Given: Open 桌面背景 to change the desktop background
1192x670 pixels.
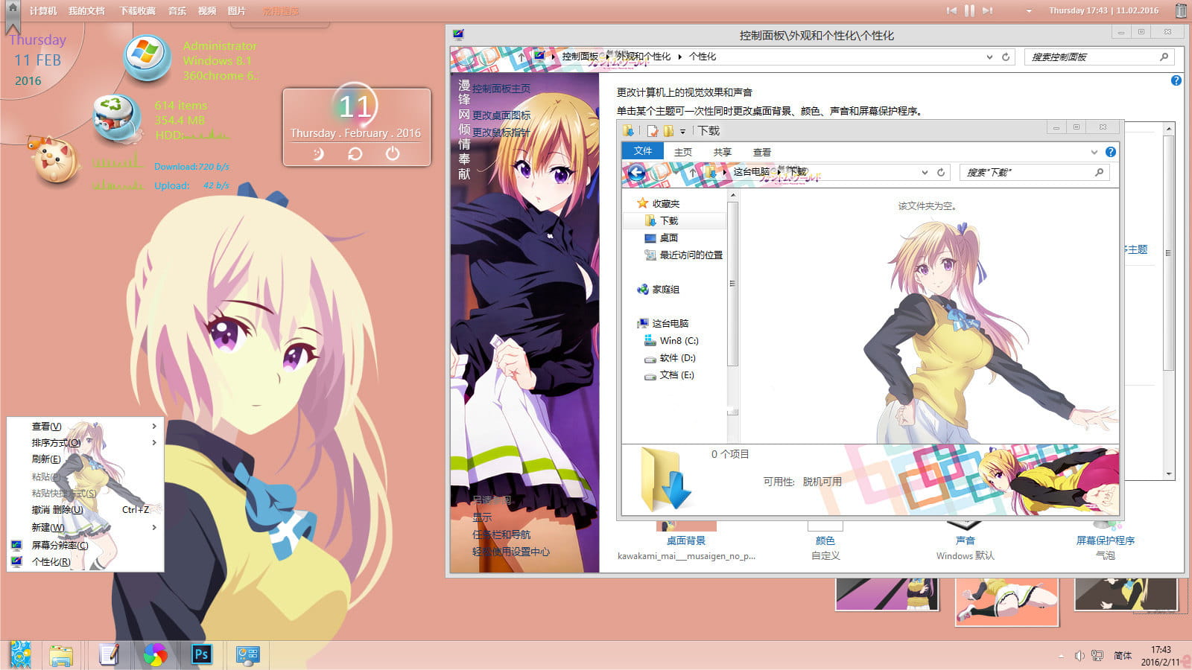Looking at the screenshot, I should point(685,540).
